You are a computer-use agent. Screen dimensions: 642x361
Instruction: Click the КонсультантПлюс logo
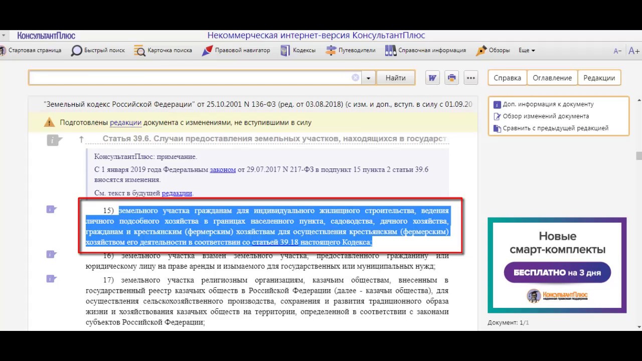tap(46, 36)
